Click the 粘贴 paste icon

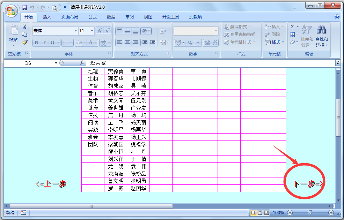14,30
